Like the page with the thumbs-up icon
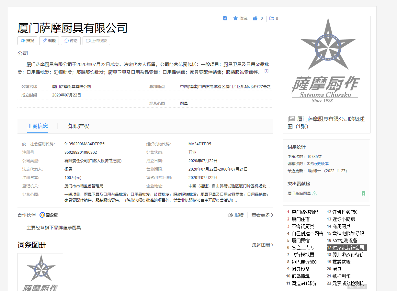397x291 pixels. [x=255, y=18]
